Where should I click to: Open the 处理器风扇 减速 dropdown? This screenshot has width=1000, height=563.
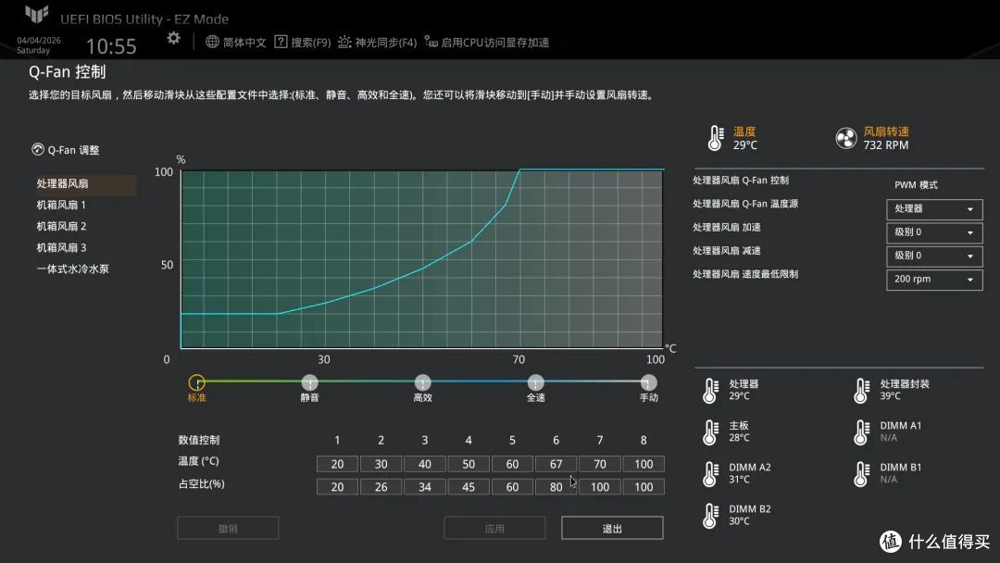tap(934, 256)
